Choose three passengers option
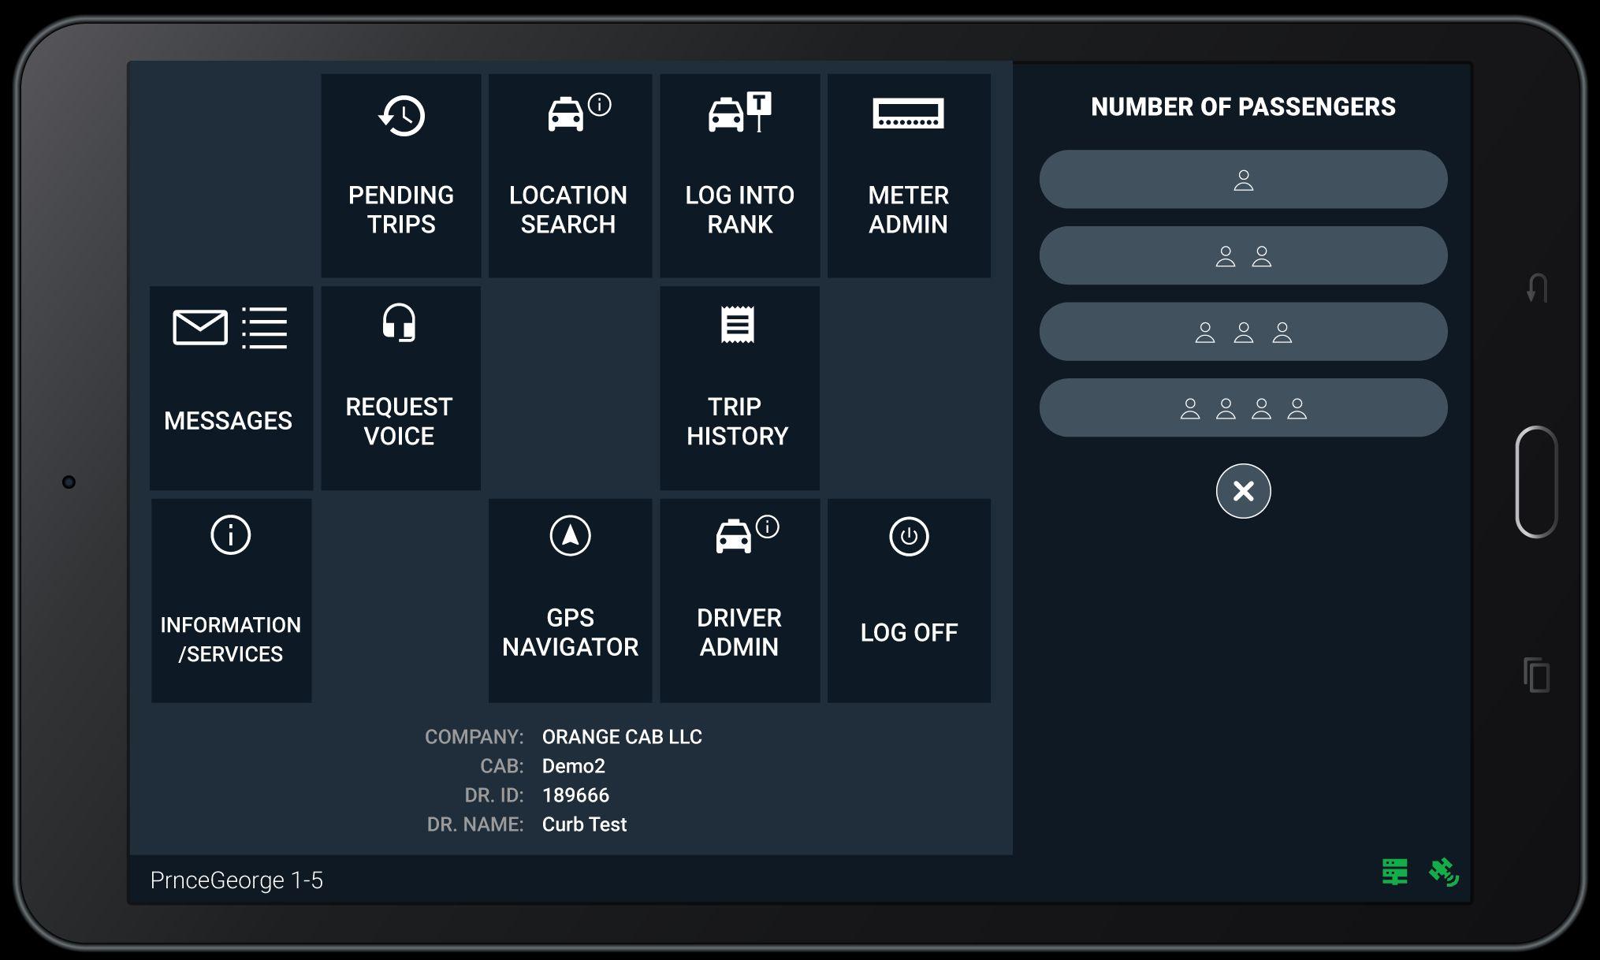 coord(1243,332)
